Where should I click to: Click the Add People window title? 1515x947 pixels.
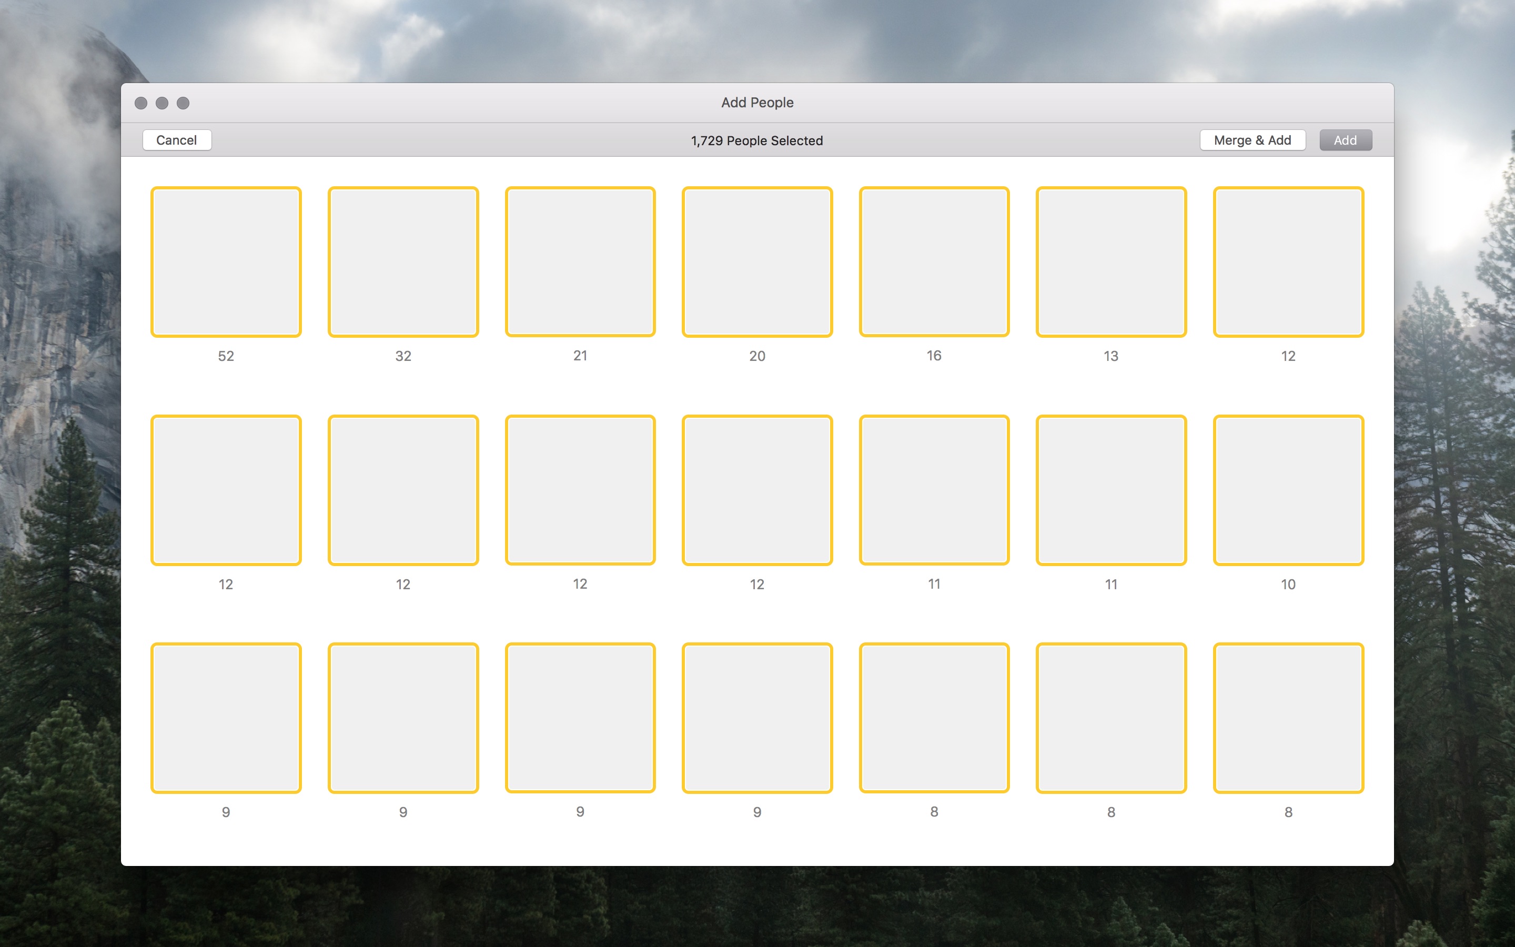757,103
